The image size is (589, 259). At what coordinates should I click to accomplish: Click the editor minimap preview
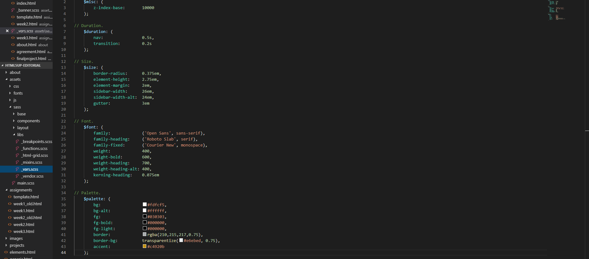(557, 10)
